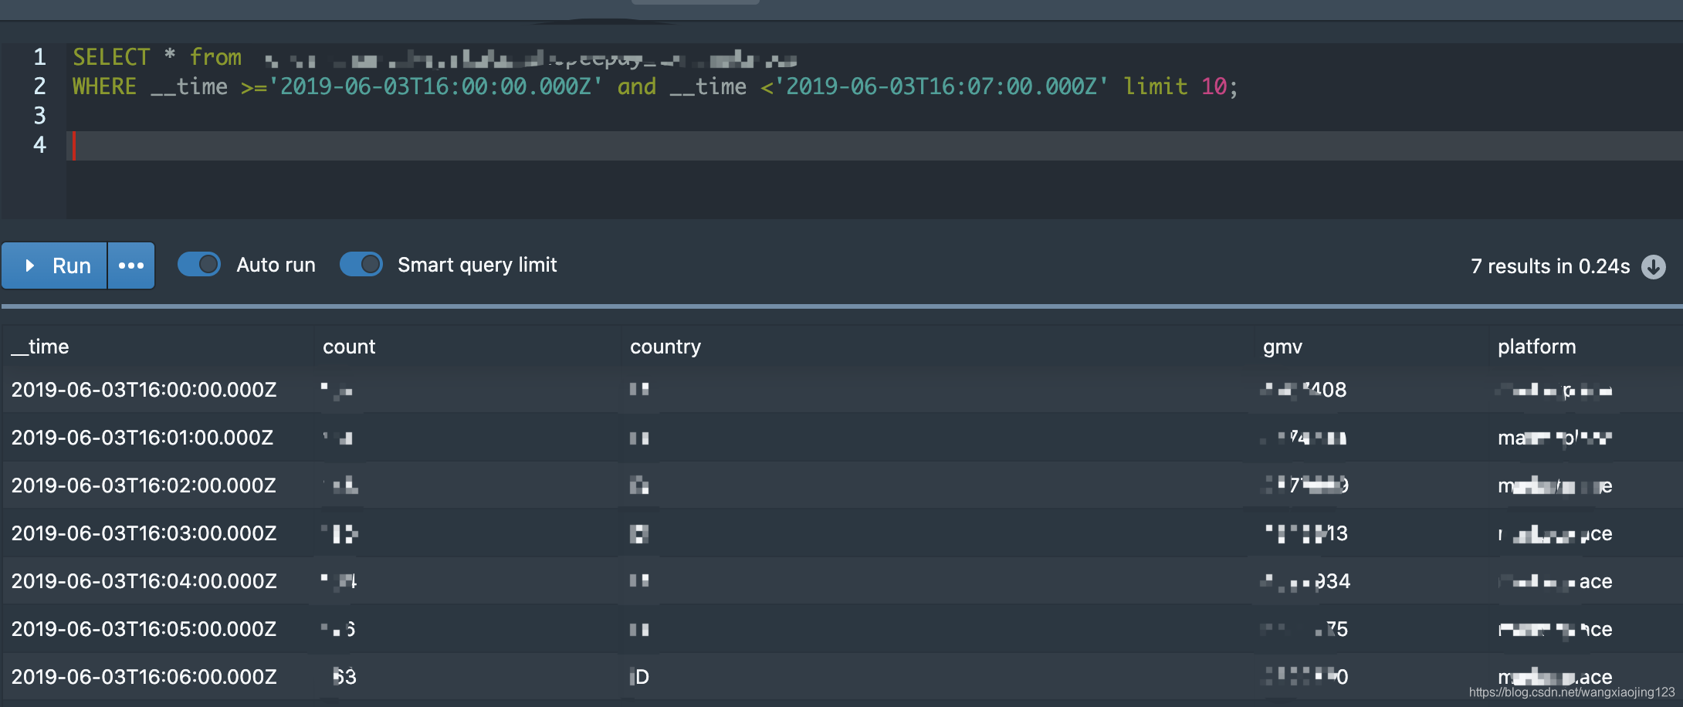Select the 2019-06-03T16:03:00.000Z time cell
This screenshot has width=1683, height=707.
(144, 533)
